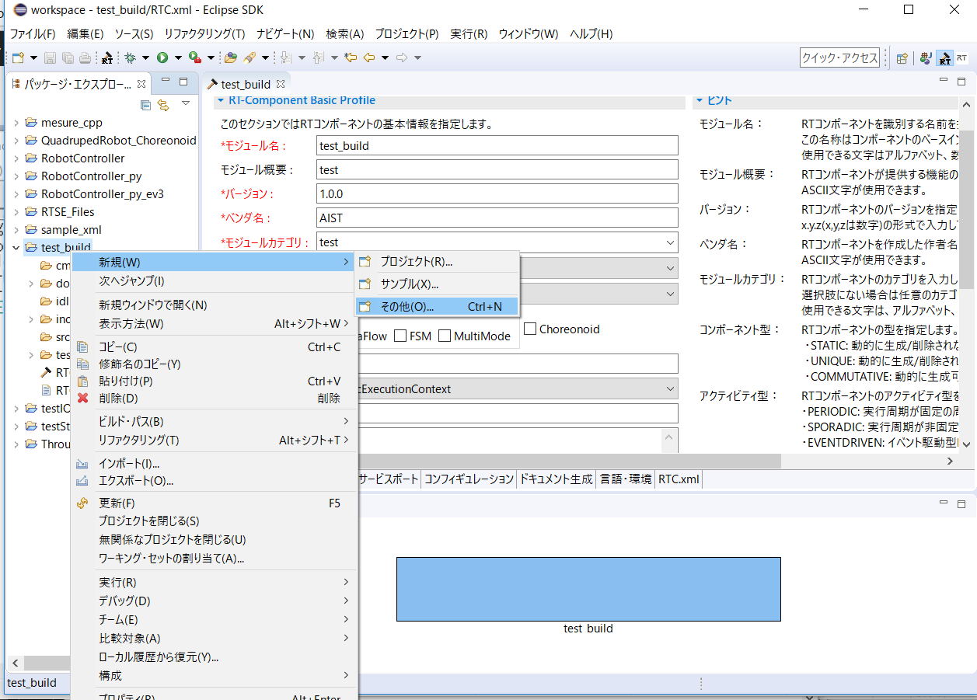Expand the RTSE_Files project node
The height and width of the screenshot is (700, 977).
(16, 212)
